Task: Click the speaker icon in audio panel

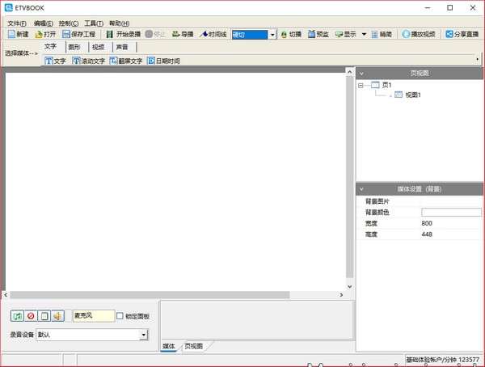Action: (x=58, y=316)
